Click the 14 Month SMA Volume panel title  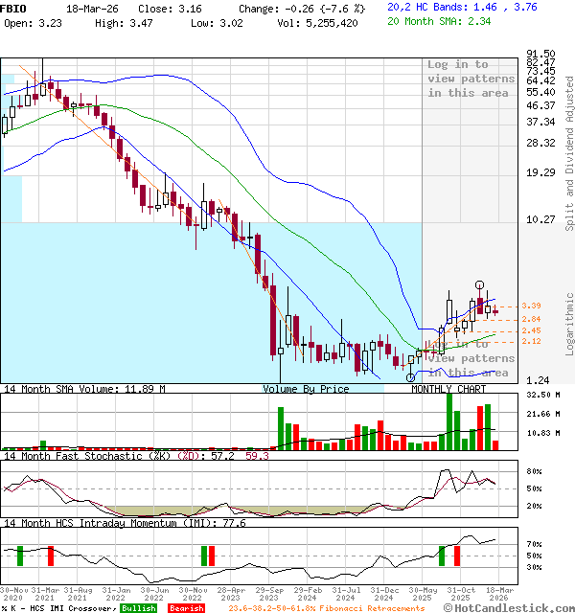[83, 389]
